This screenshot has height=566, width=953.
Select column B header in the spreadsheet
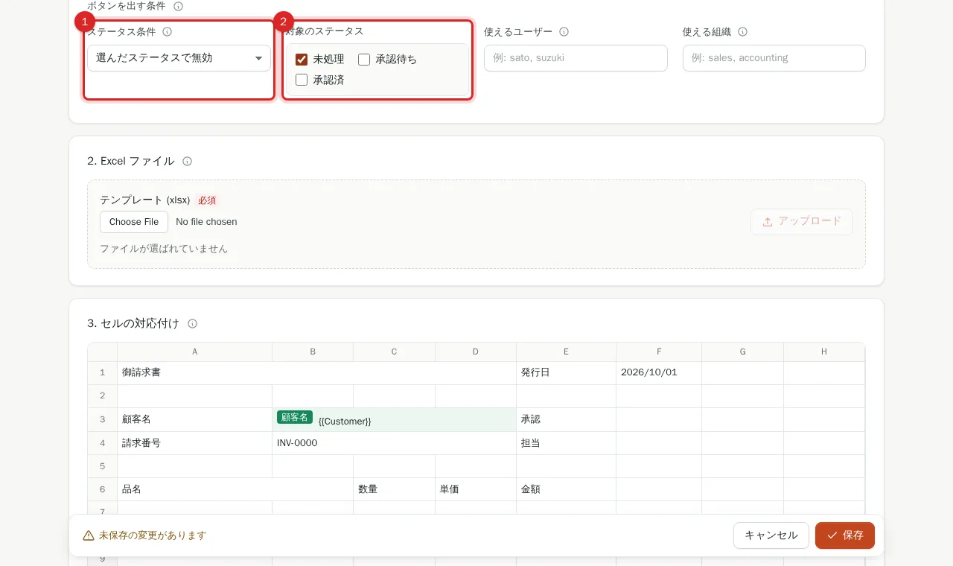tap(313, 352)
